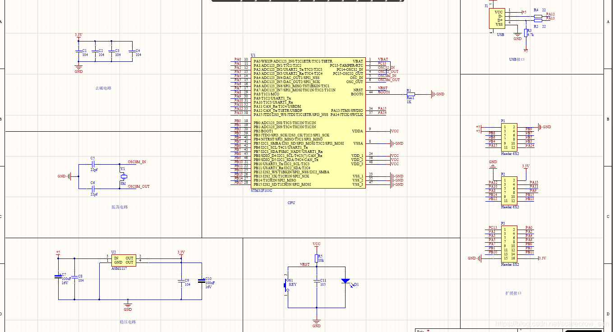Viewport: 613px width, 332px height.
Task: Click the +5 power port above capacitor C7
Action: 58,254
